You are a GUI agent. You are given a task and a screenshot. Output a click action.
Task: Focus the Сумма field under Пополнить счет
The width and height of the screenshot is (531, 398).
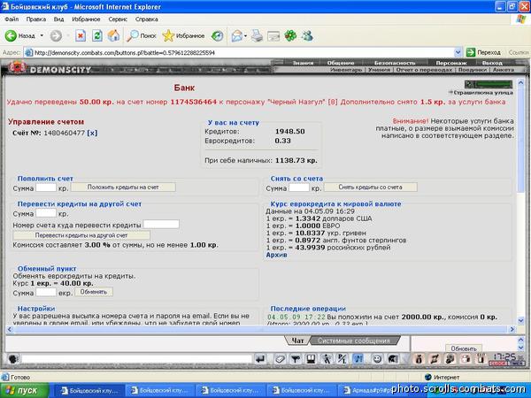pos(46,188)
